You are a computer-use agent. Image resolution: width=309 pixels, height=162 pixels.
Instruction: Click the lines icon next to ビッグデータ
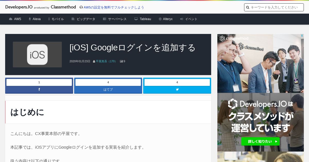[73, 19]
